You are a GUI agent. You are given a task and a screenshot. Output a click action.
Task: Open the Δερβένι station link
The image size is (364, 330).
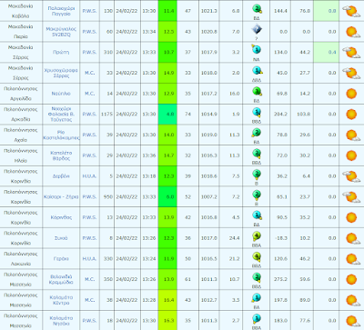tap(61, 176)
